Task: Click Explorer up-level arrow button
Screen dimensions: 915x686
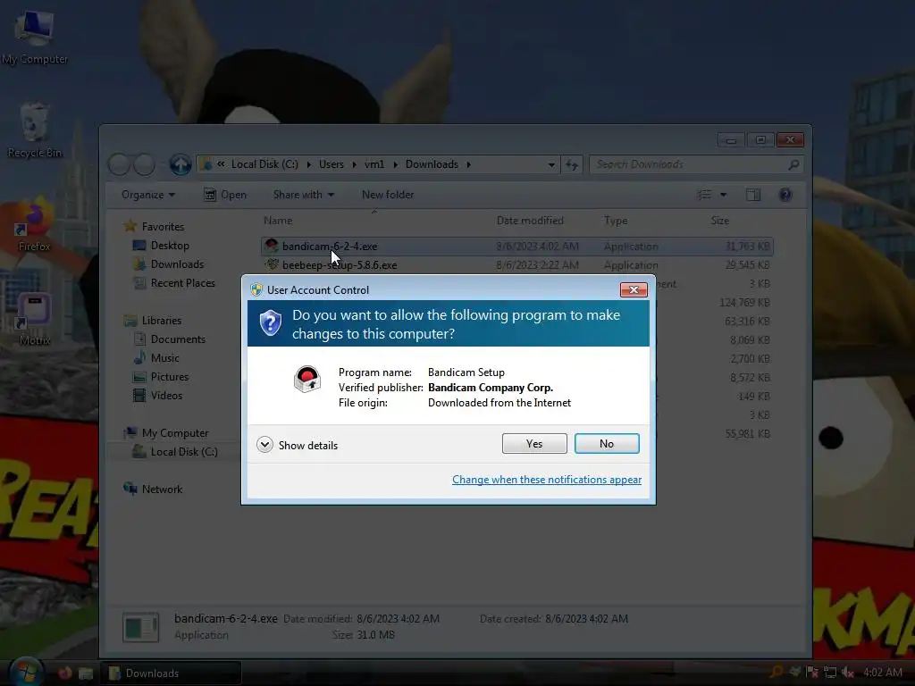Action: tap(180, 164)
